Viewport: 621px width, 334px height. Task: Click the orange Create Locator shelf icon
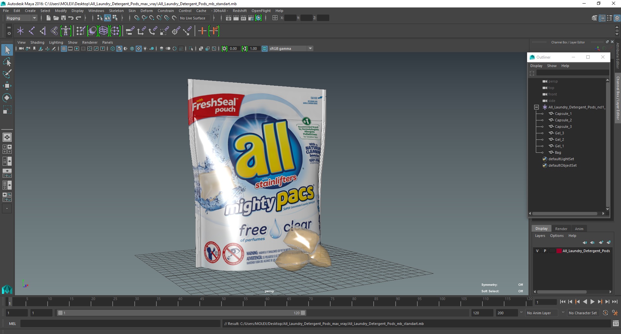tap(202, 31)
